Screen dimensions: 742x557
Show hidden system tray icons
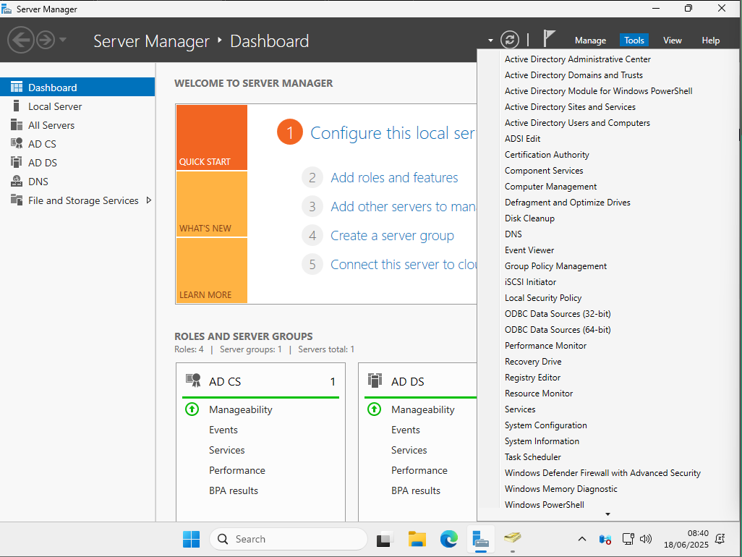tap(582, 539)
